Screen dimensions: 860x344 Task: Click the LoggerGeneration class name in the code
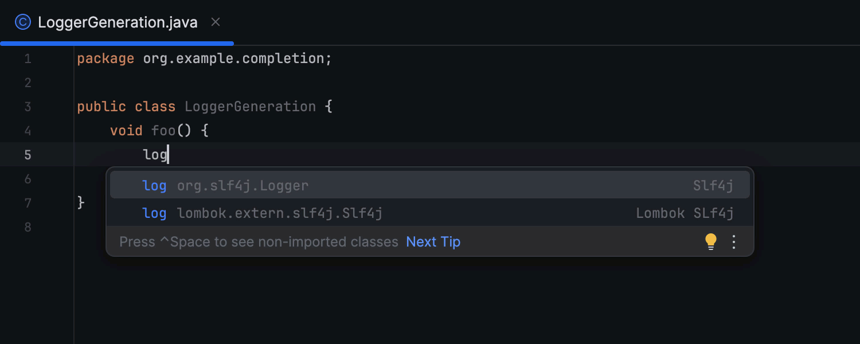coord(250,107)
